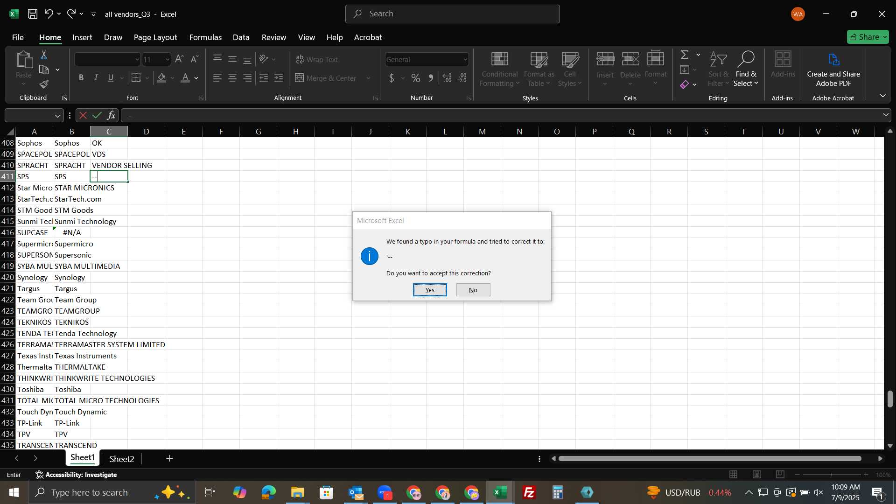This screenshot has height=504, width=896.
Task: Click the new sheet plus icon
Action: pos(170,459)
